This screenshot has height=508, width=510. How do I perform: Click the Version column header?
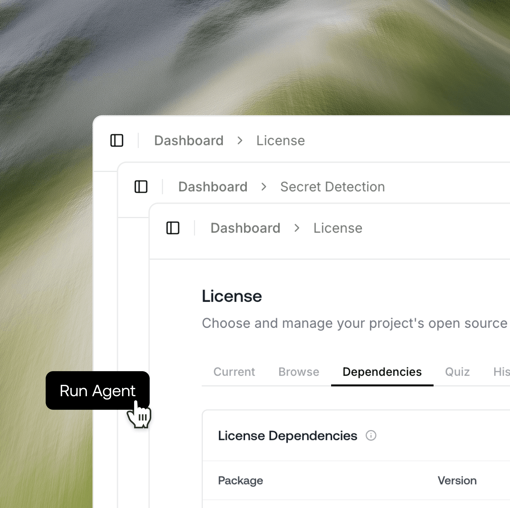457,480
